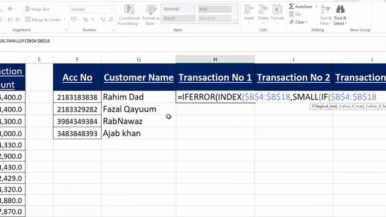Select account number 3984349384 cell

click(77, 121)
